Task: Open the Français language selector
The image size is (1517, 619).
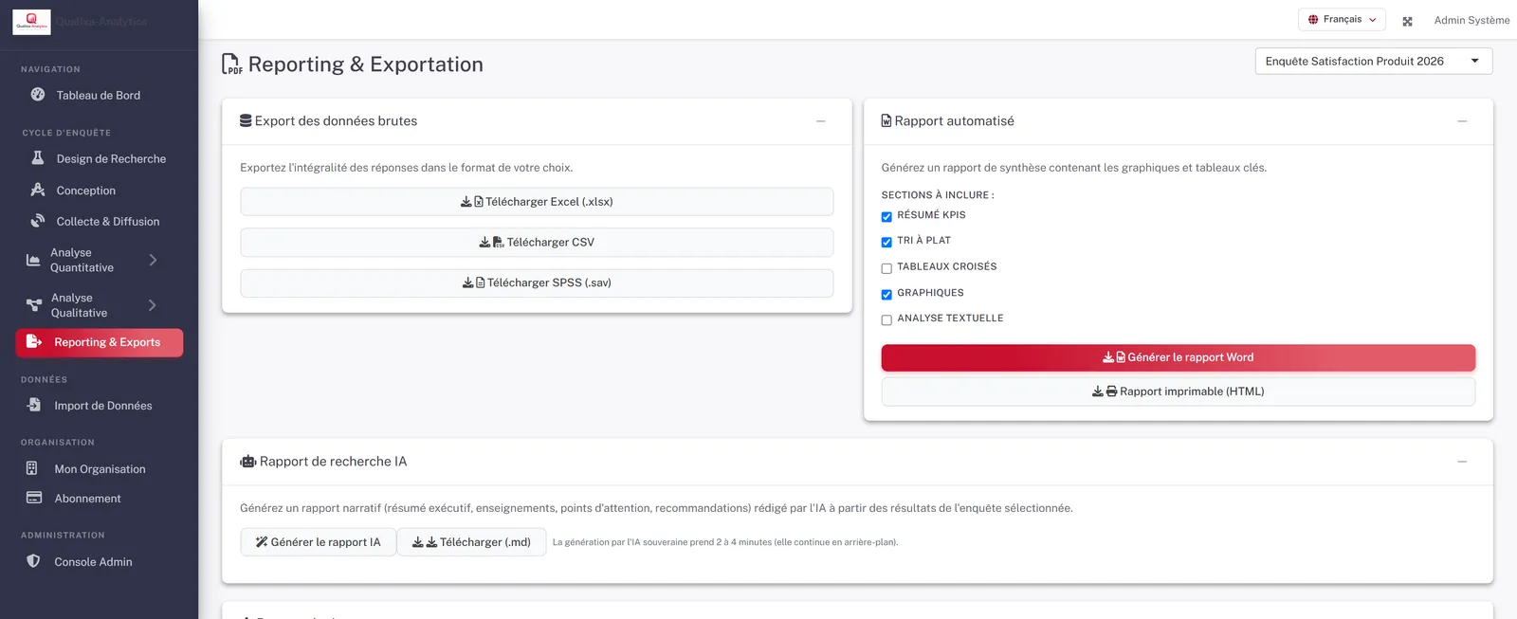Action: [1342, 20]
